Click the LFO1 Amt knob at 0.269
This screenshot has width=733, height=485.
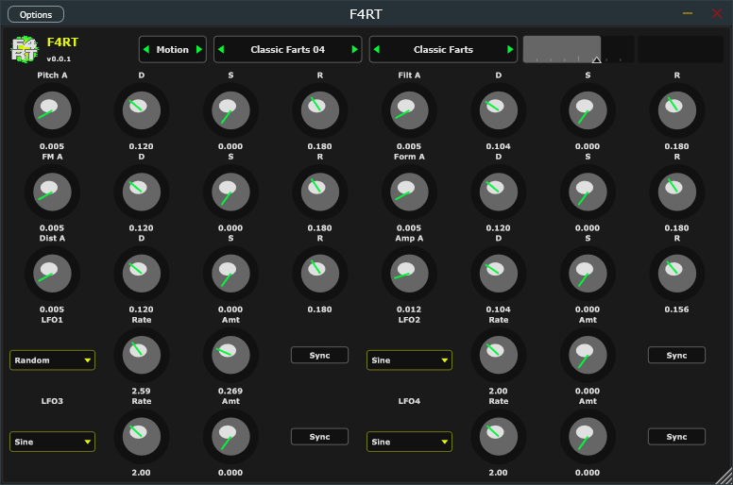pyautogui.click(x=230, y=355)
